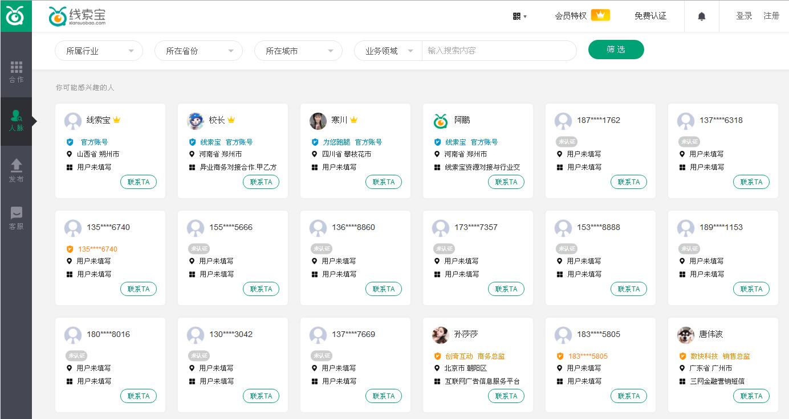Expand the 业务领域 dropdown

point(388,50)
